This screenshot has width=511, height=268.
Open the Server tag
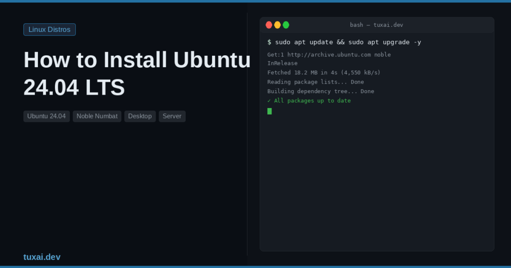click(172, 116)
